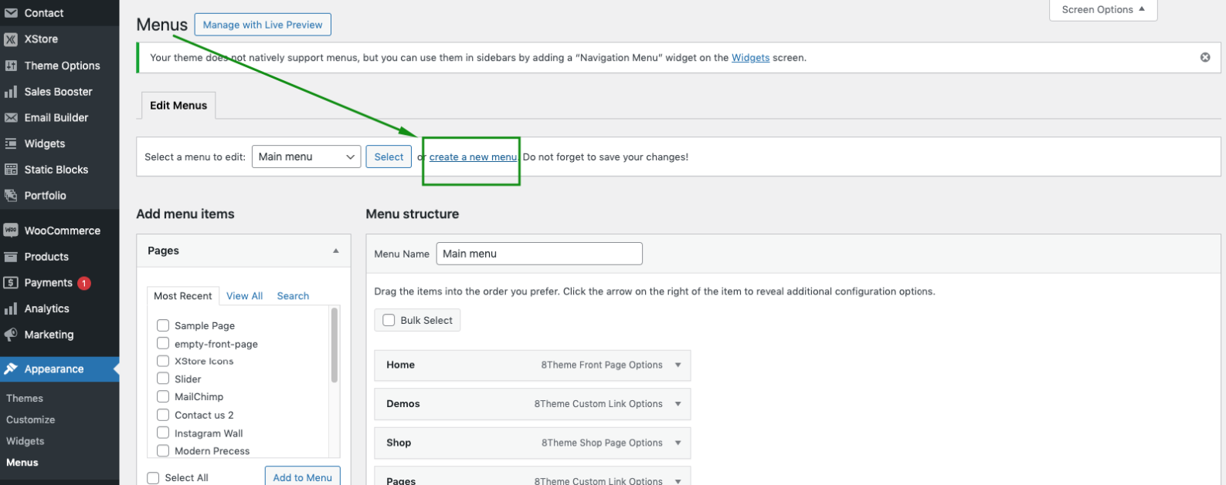This screenshot has width=1226, height=485.
Task: Switch to the View All tab
Action: coord(244,296)
